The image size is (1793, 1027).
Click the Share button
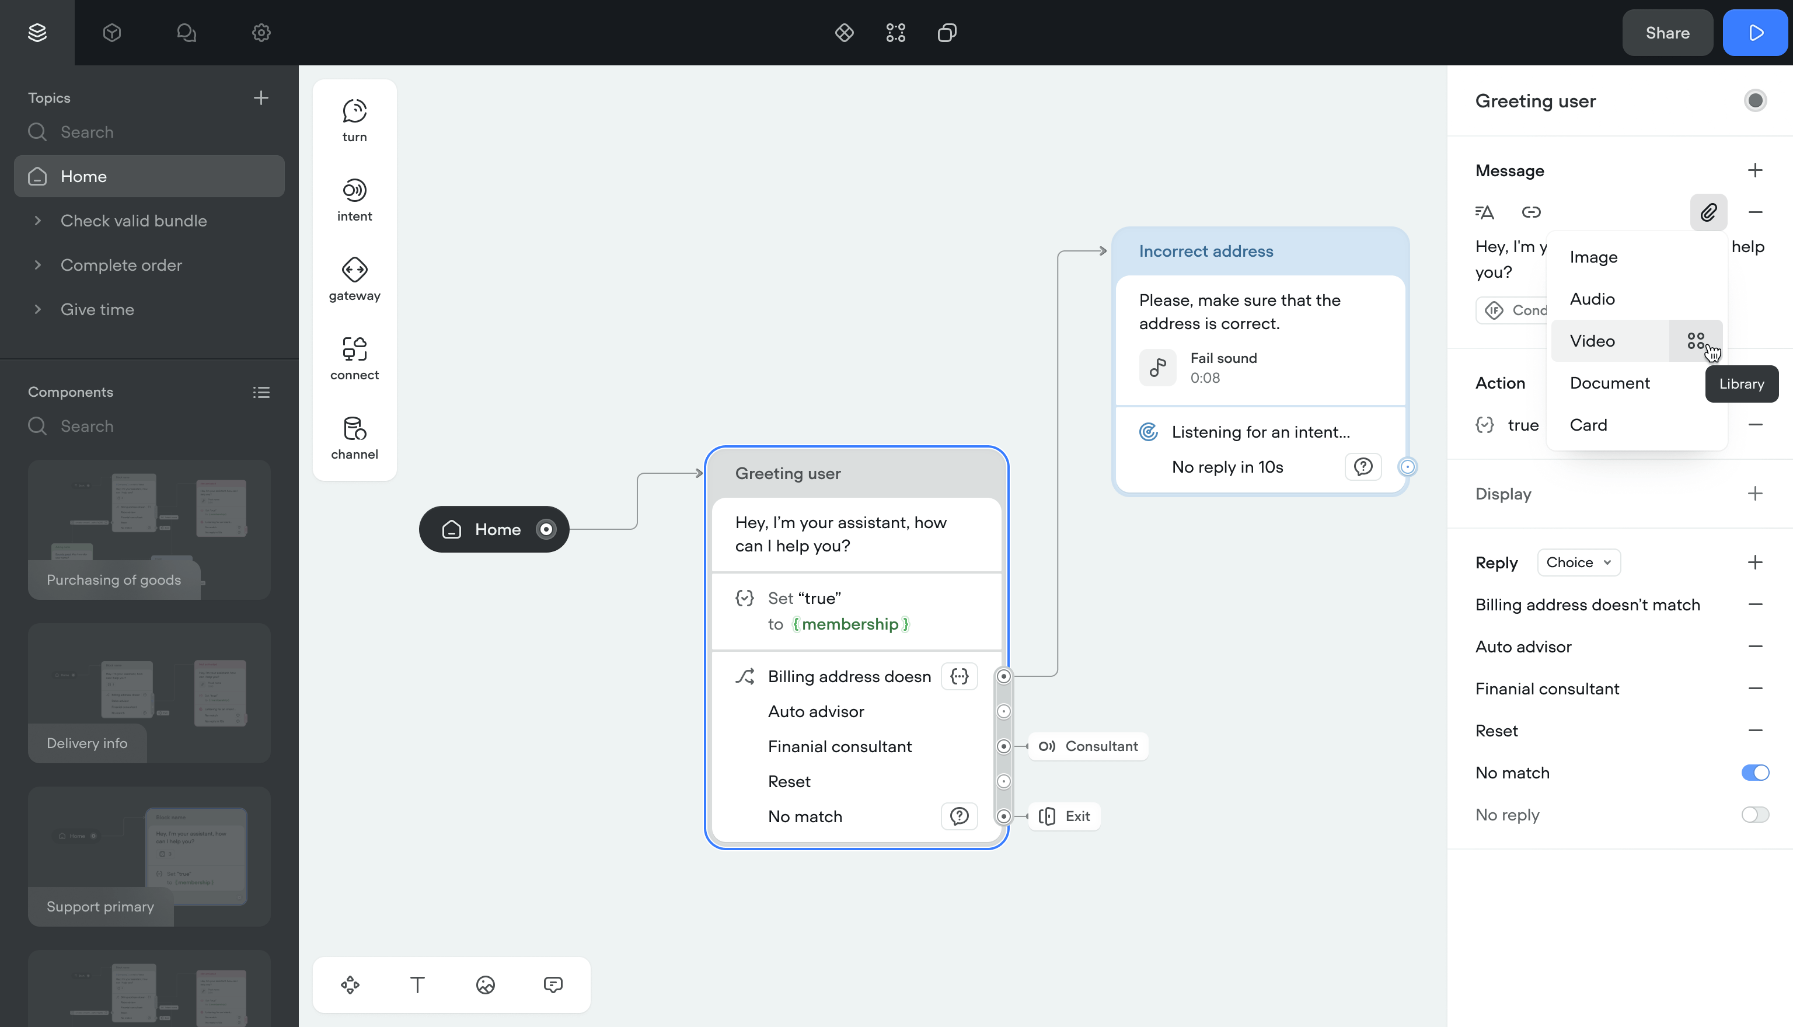click(x=1667, y=33)
